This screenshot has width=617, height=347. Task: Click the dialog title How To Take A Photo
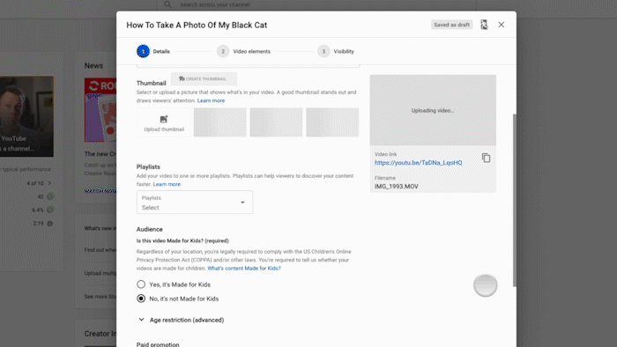(197, 26)
